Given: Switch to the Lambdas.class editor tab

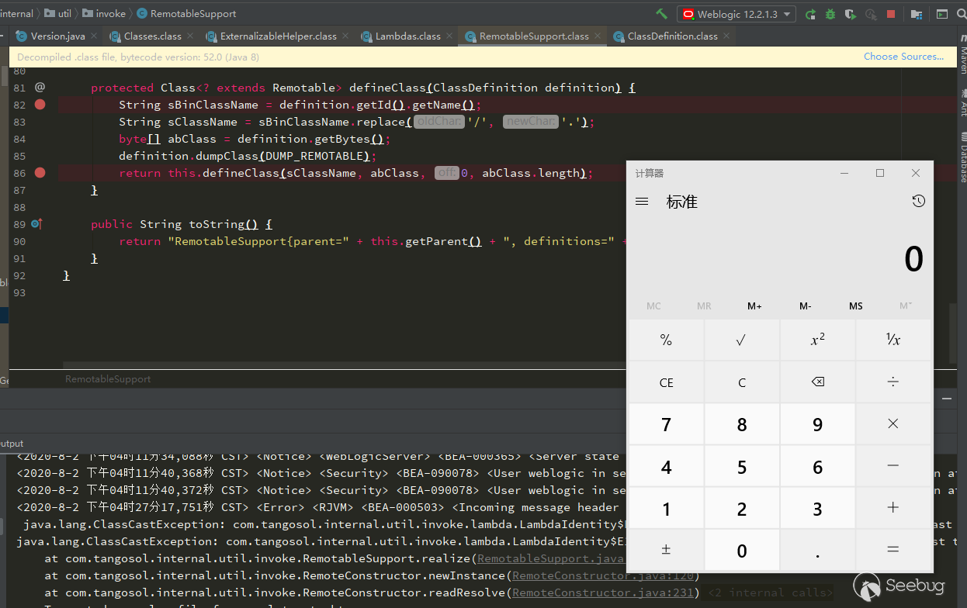Looking at the screenshot, I should 407,36.
